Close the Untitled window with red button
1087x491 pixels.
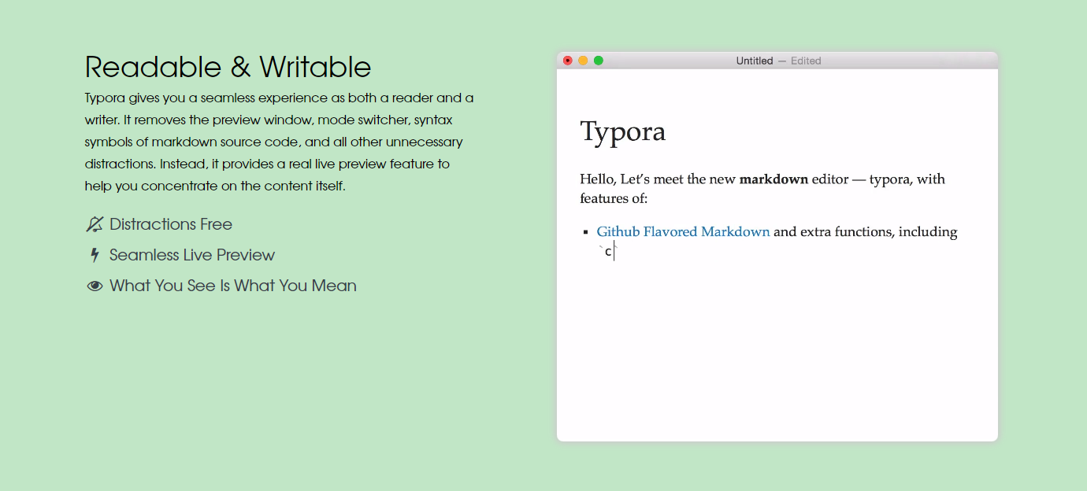click(567, 61)
